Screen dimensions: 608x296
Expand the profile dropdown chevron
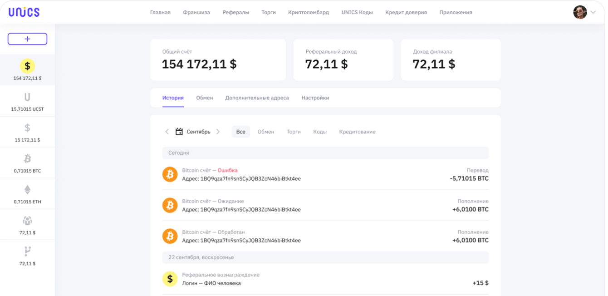[593, 12]
